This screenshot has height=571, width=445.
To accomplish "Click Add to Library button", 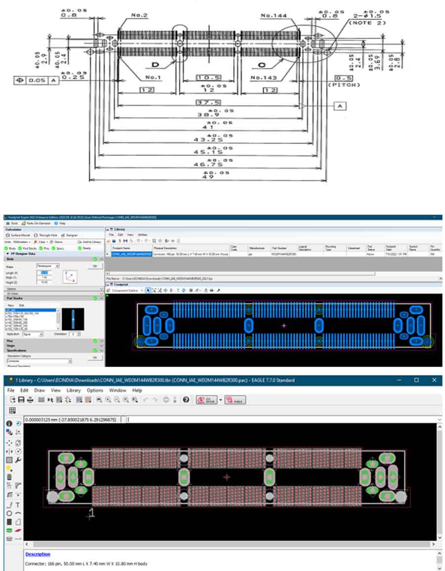I will pos(89,242).
